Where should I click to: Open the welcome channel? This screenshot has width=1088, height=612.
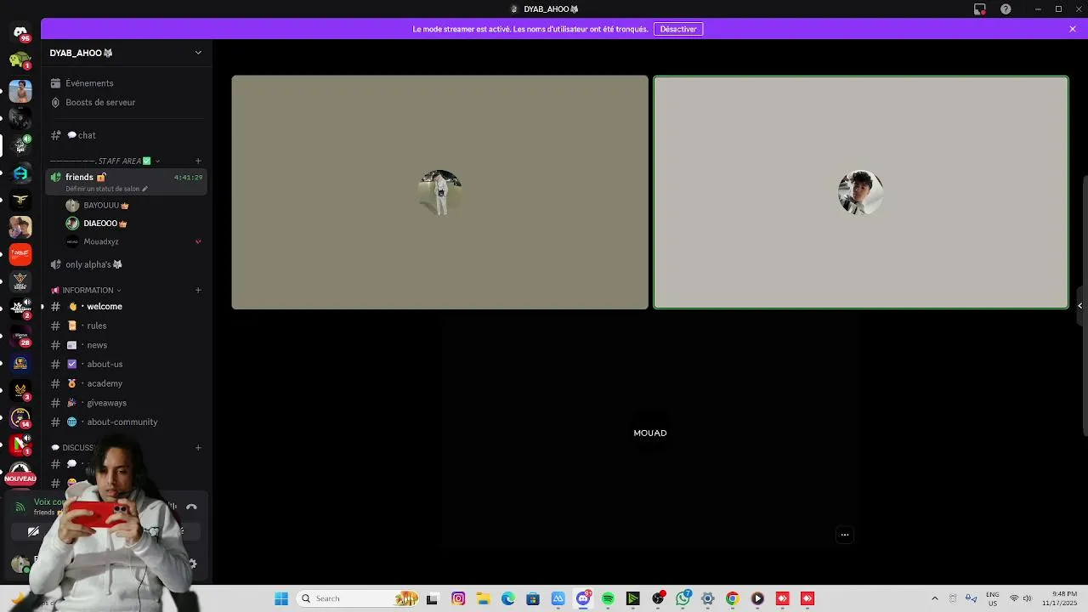[126, 306]
